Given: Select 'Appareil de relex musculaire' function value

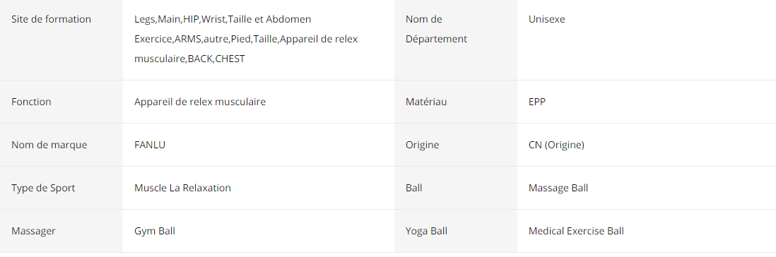Looking at the screenshot, I should pos(200,102).
